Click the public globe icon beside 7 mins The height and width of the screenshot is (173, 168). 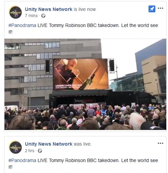pyautogui.click(x=43, y=16)
